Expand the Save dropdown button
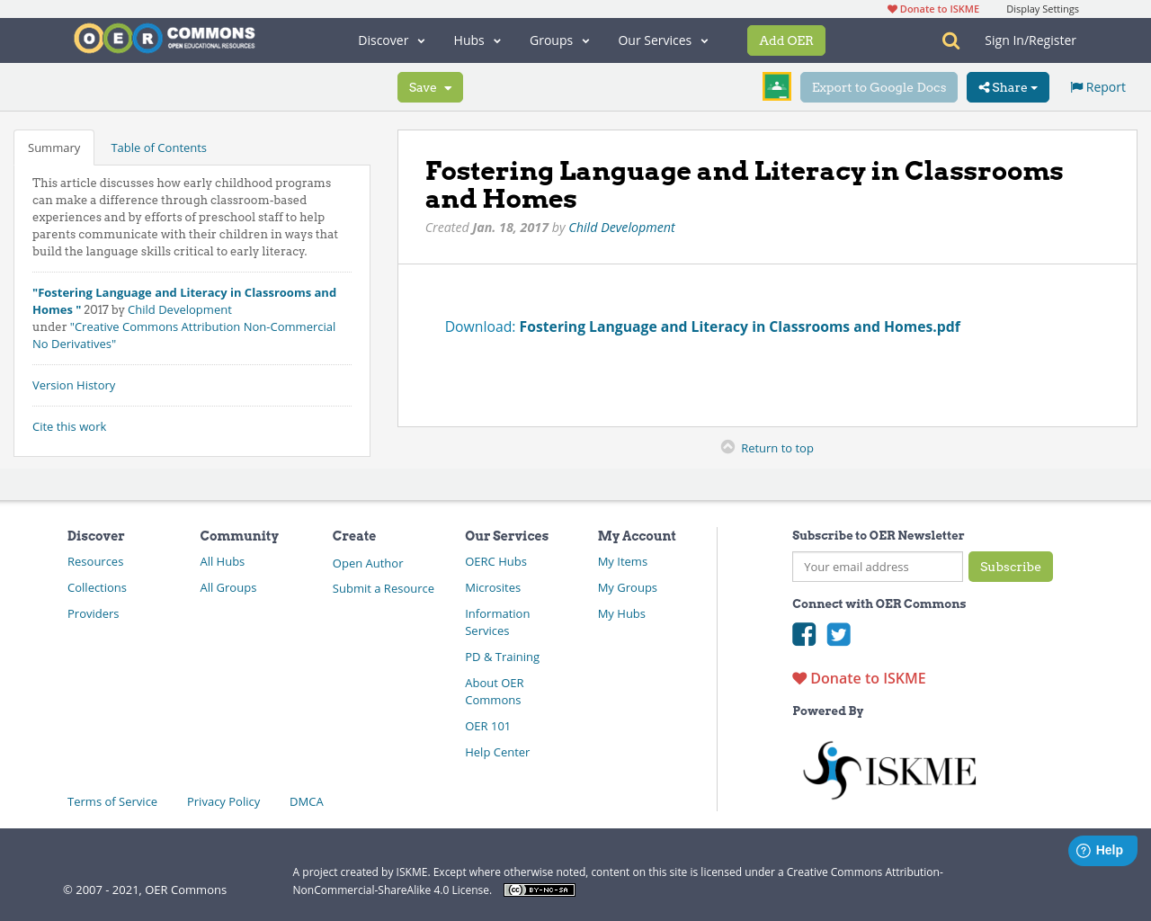1151x921 pixels. (x=430, y=87)
